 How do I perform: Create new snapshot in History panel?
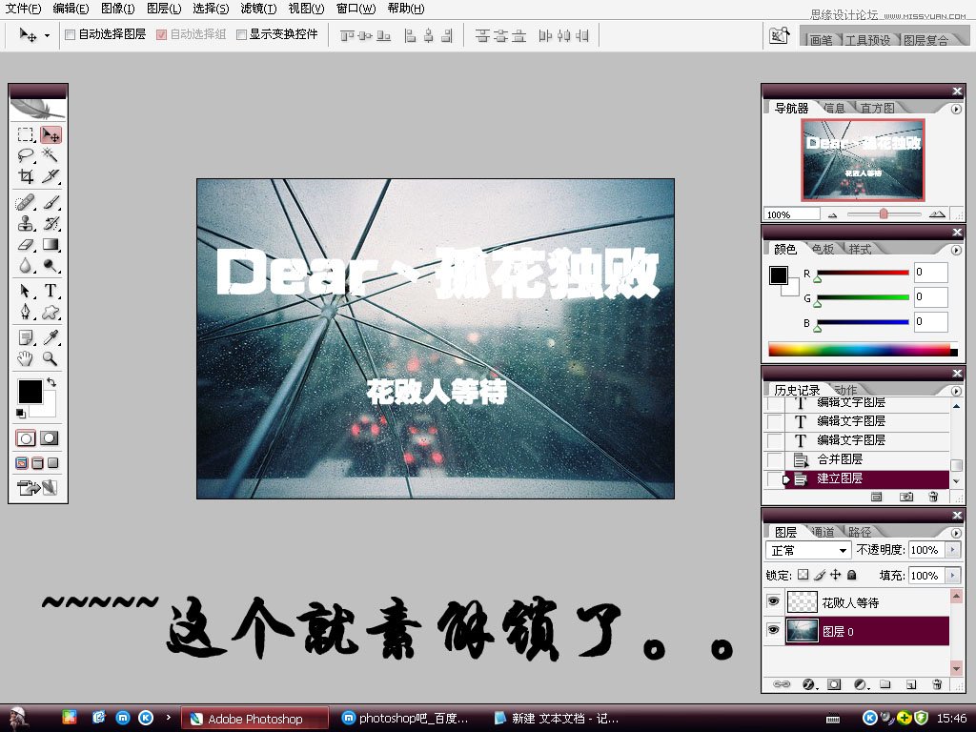906,498
